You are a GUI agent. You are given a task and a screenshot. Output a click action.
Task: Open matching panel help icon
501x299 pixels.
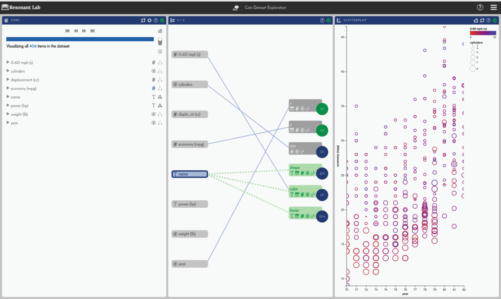(322, 20)
